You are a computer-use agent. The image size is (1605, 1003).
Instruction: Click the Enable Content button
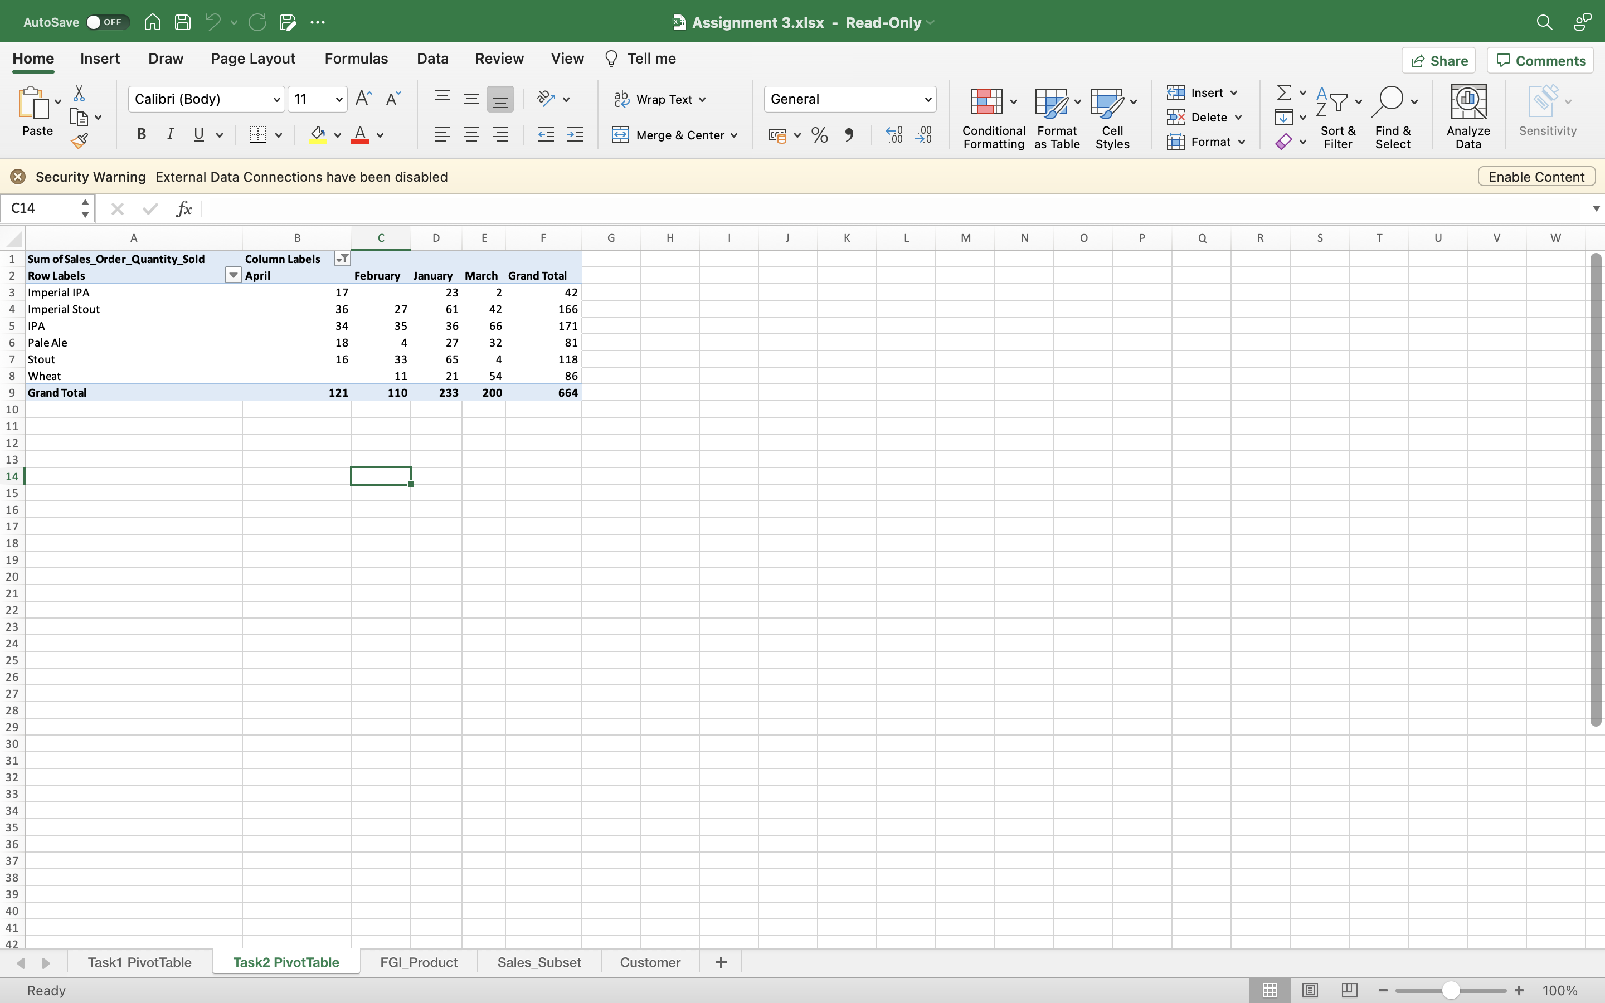[x=1536, y=176]
